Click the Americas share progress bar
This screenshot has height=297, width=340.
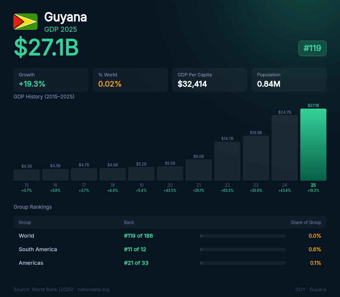(243, 263)
